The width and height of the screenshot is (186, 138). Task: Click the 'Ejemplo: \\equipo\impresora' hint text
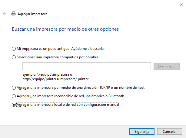point(47,74)
